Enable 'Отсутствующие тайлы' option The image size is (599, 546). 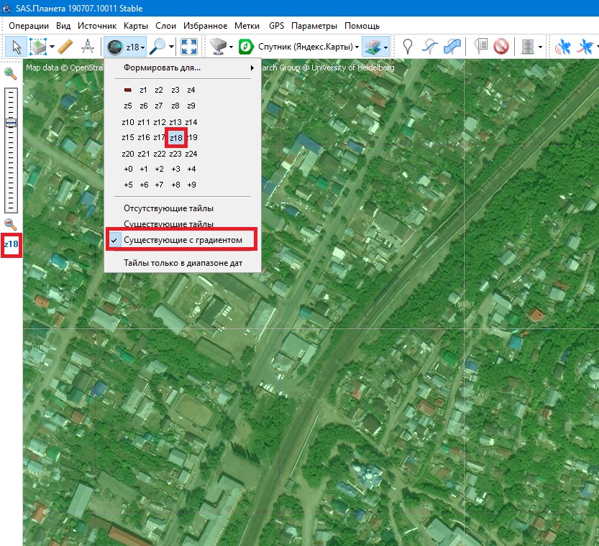(x=168, y=208)
